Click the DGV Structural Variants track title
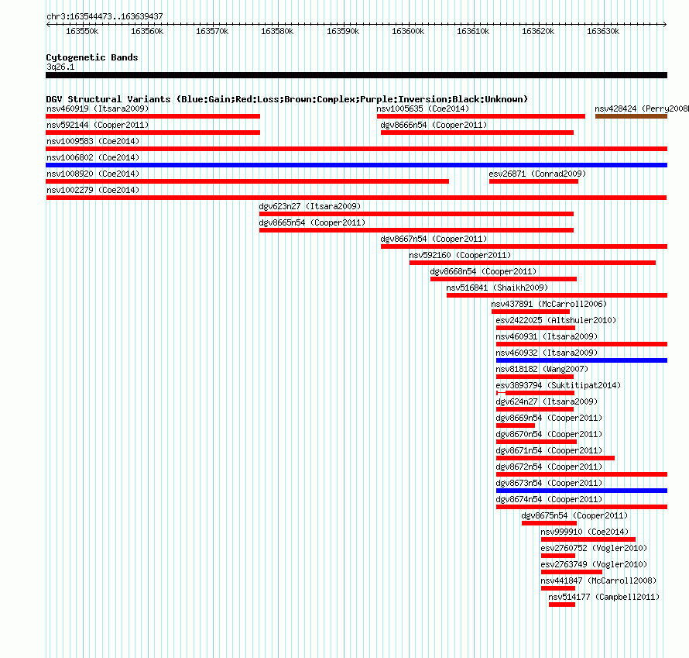Screen dimensions: 689x658 tap(287, 99)
